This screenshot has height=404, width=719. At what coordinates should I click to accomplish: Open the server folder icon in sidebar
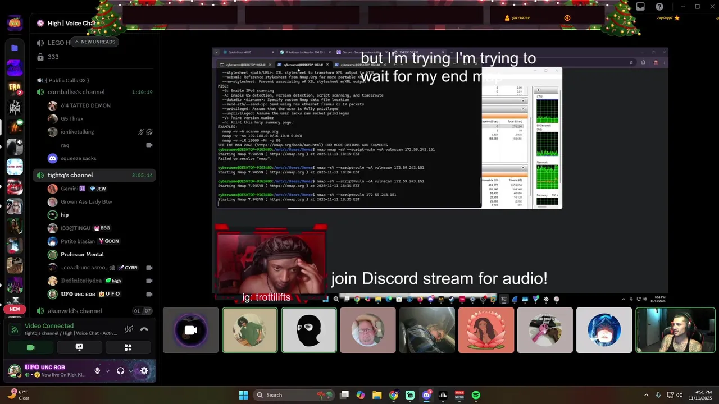[x=15, y=48]
